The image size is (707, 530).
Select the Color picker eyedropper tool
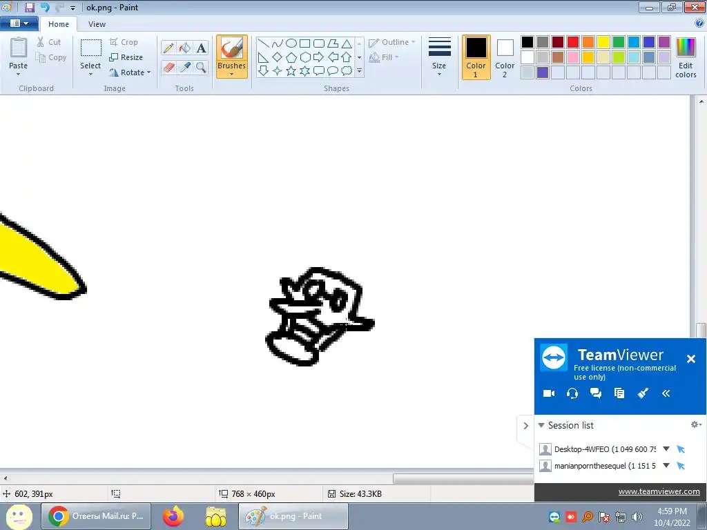click(x=185, y=68)
